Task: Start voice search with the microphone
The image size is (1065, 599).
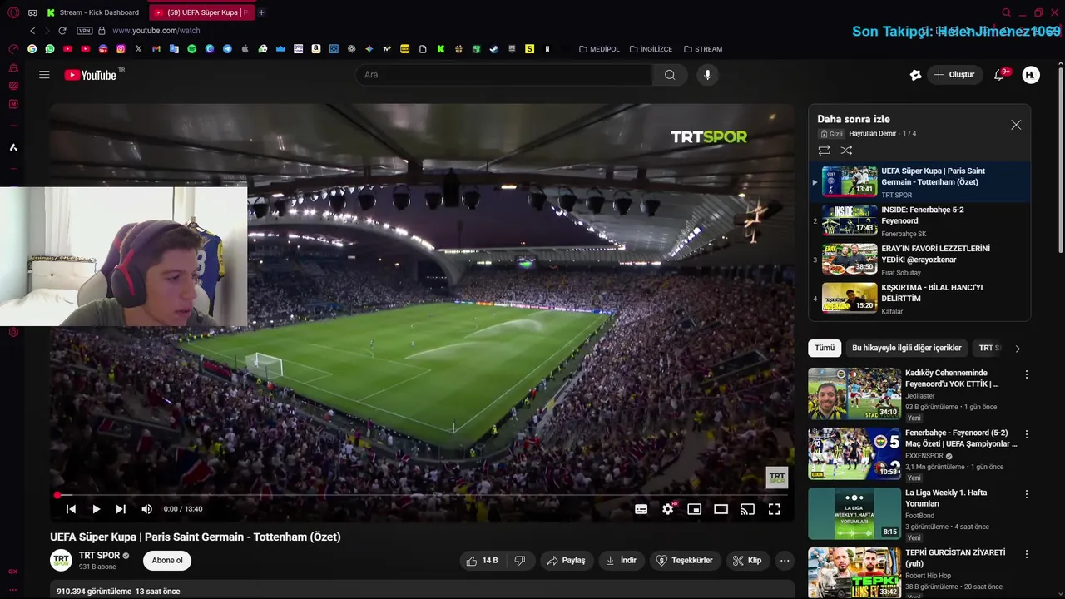Action: (707, 75)
